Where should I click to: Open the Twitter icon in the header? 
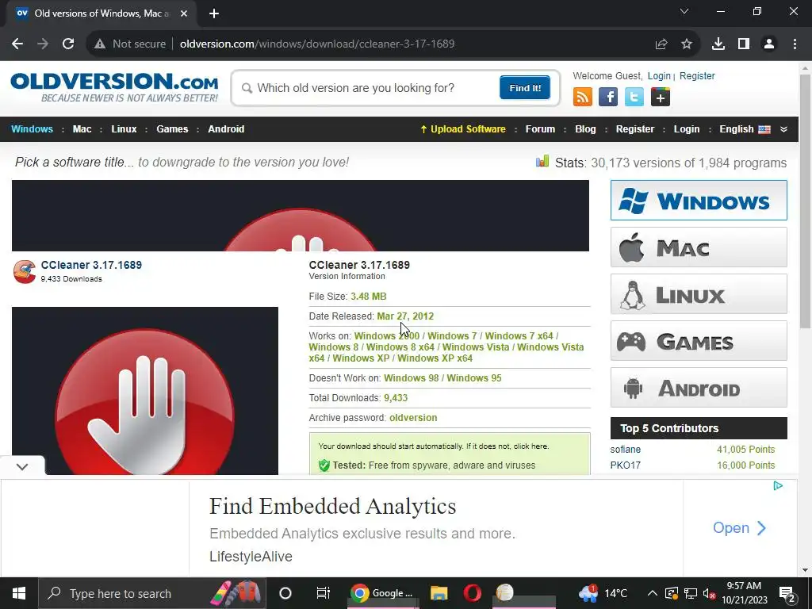click(634, 97)
